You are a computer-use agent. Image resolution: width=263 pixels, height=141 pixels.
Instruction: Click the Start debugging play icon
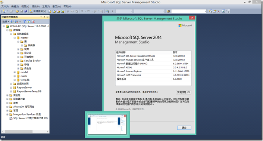[113, 11]
